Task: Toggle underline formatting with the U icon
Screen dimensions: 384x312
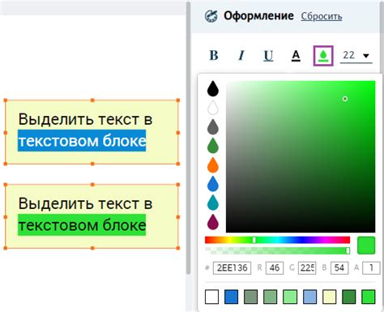Action: pos(268,56)
